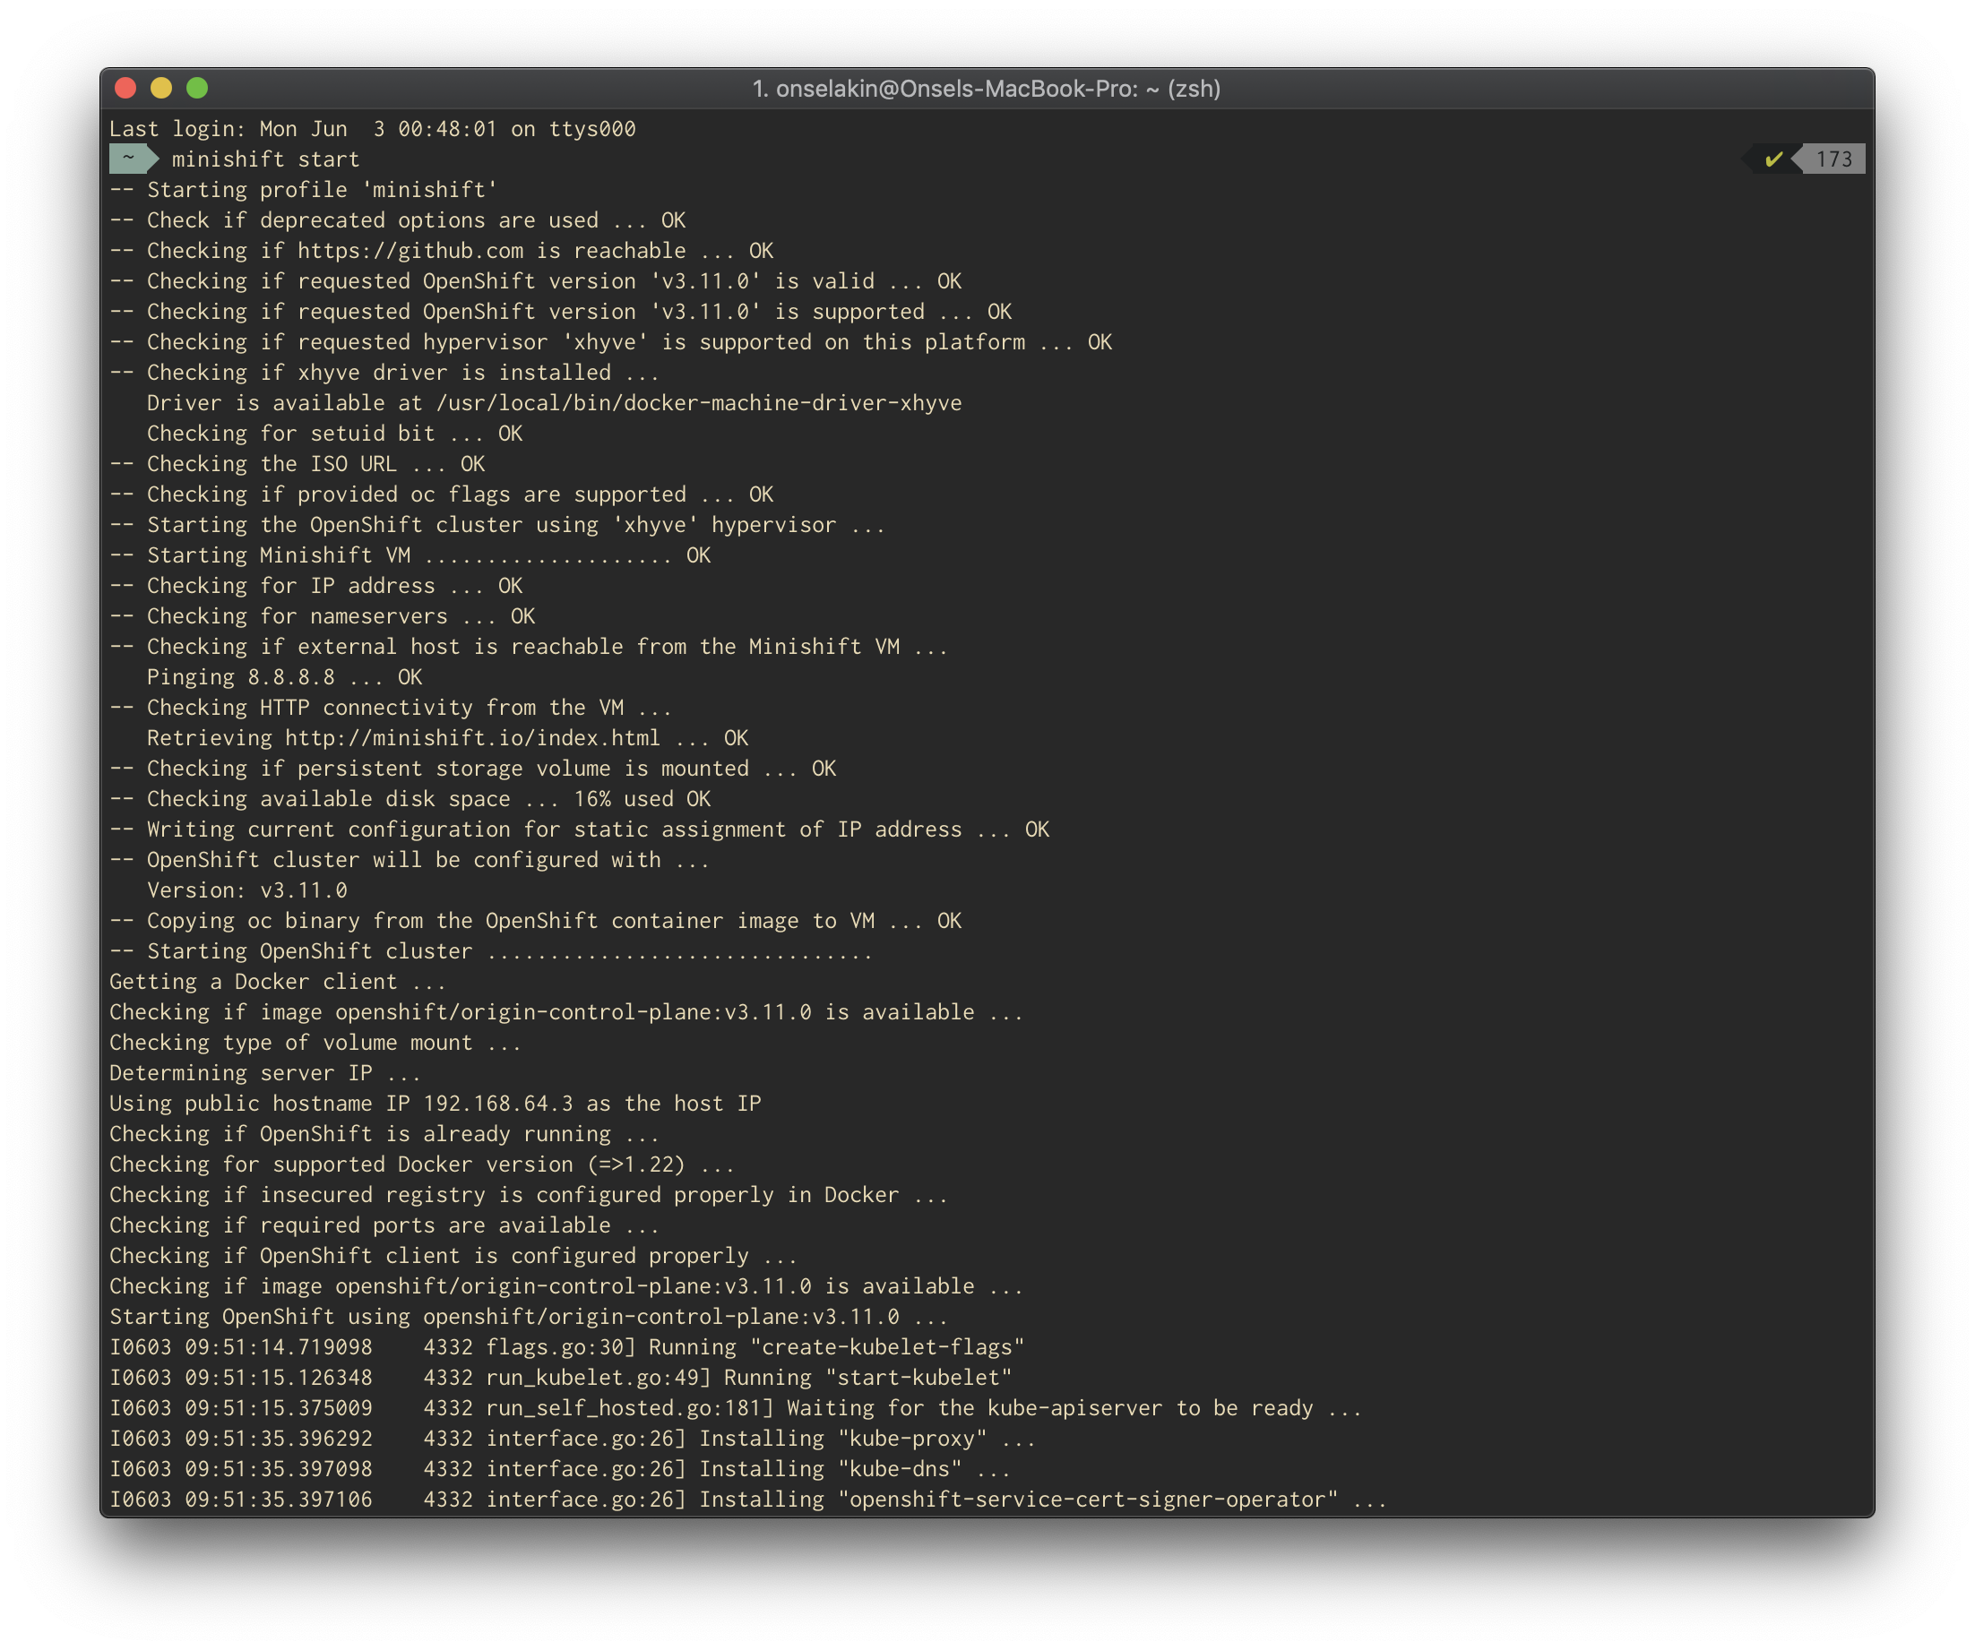Click log line Running "create-kubelet-flags"
Image resolution: width=1975 pixels, height=1650 pixels.
click(567, 1347)
